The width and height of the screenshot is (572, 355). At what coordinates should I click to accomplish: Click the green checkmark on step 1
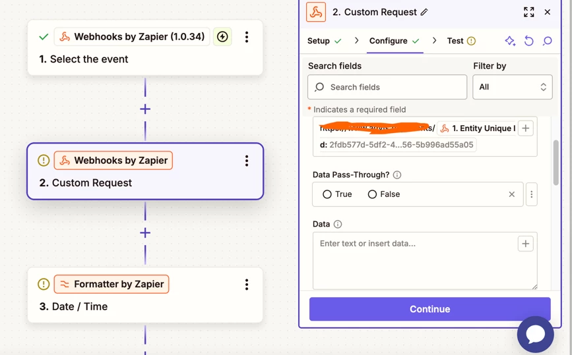(x=44, y=37)
